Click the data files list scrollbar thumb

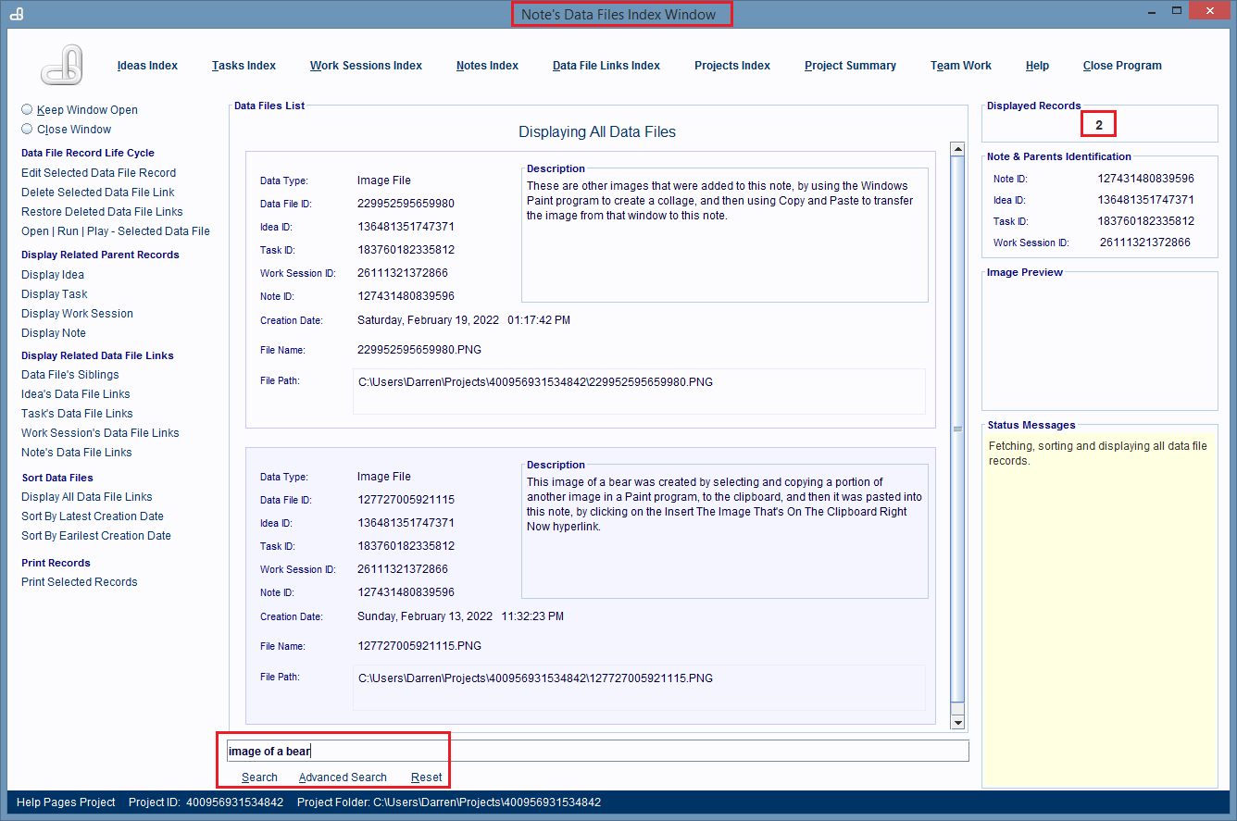pos(957,429)
